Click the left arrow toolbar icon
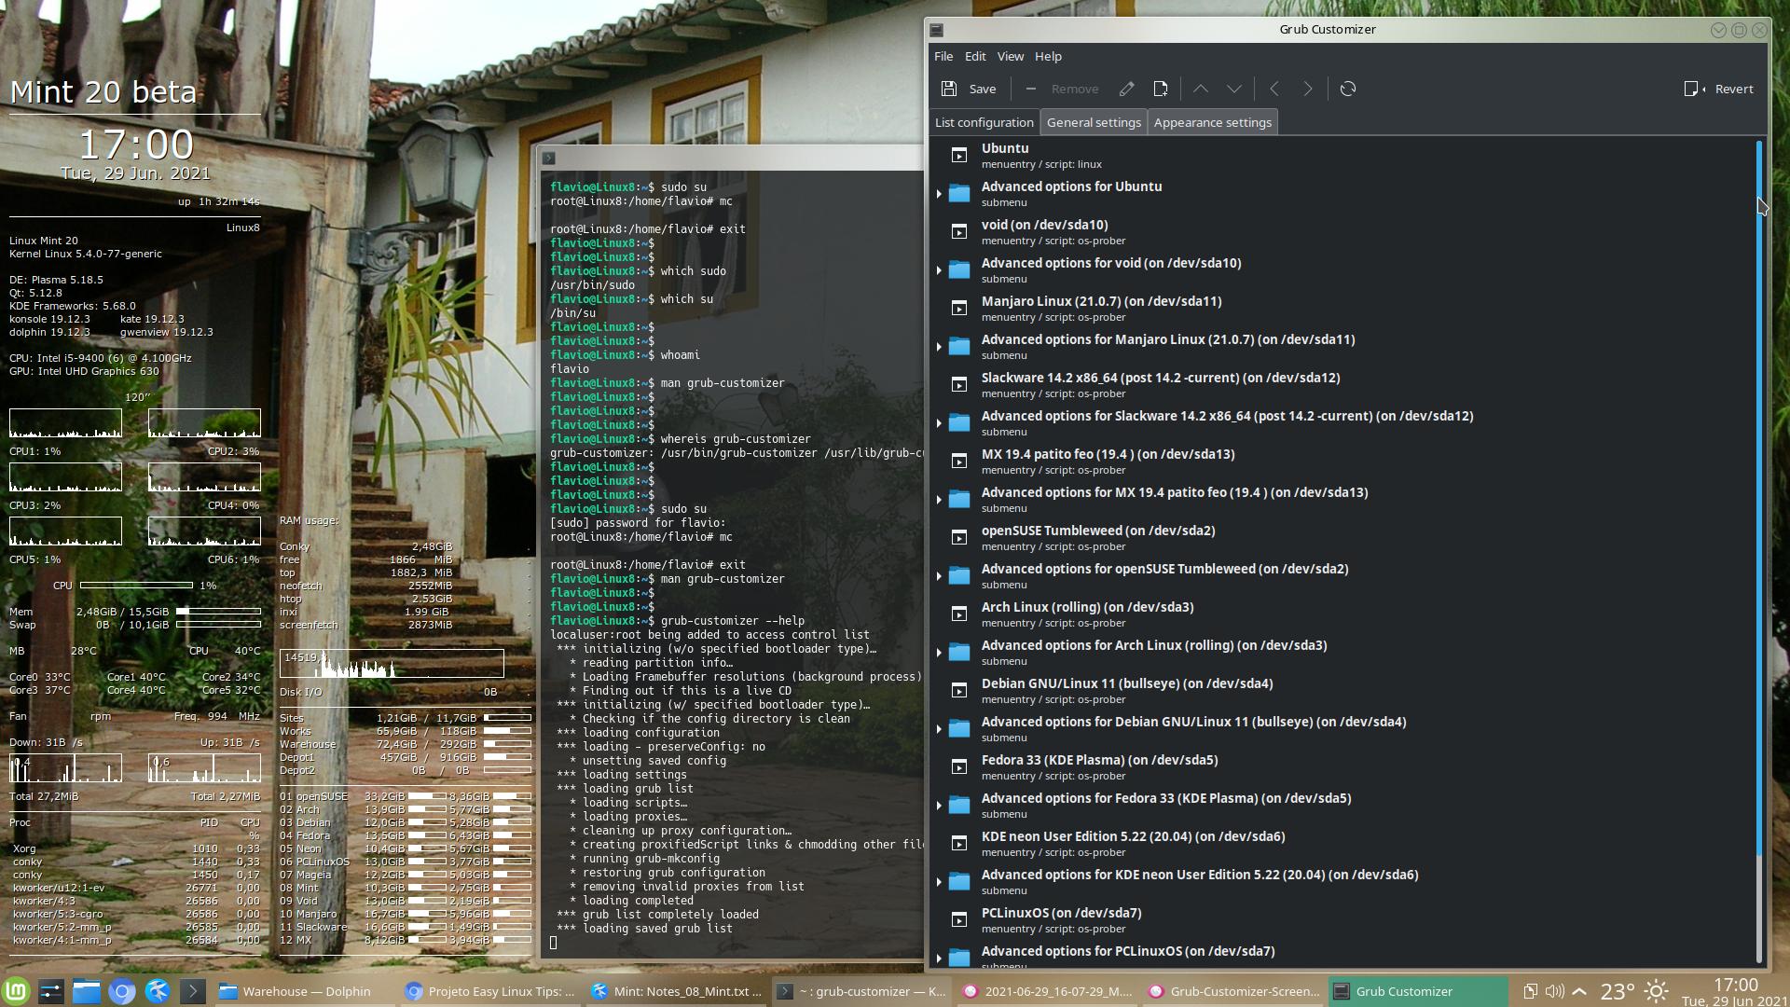 (1274, 89)
